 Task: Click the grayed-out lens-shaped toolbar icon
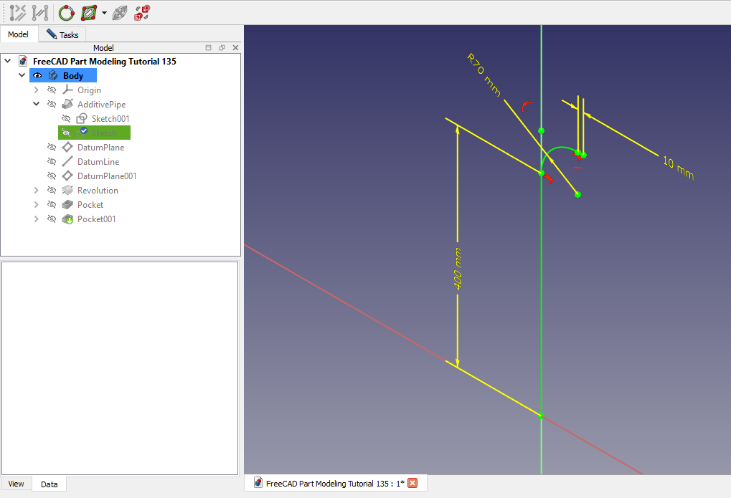[x=120, y=12]
